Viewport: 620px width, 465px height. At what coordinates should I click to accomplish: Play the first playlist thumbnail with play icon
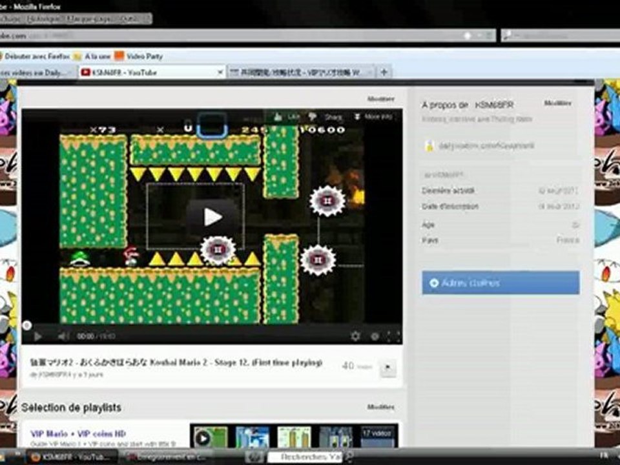click(x=209, y=437)
